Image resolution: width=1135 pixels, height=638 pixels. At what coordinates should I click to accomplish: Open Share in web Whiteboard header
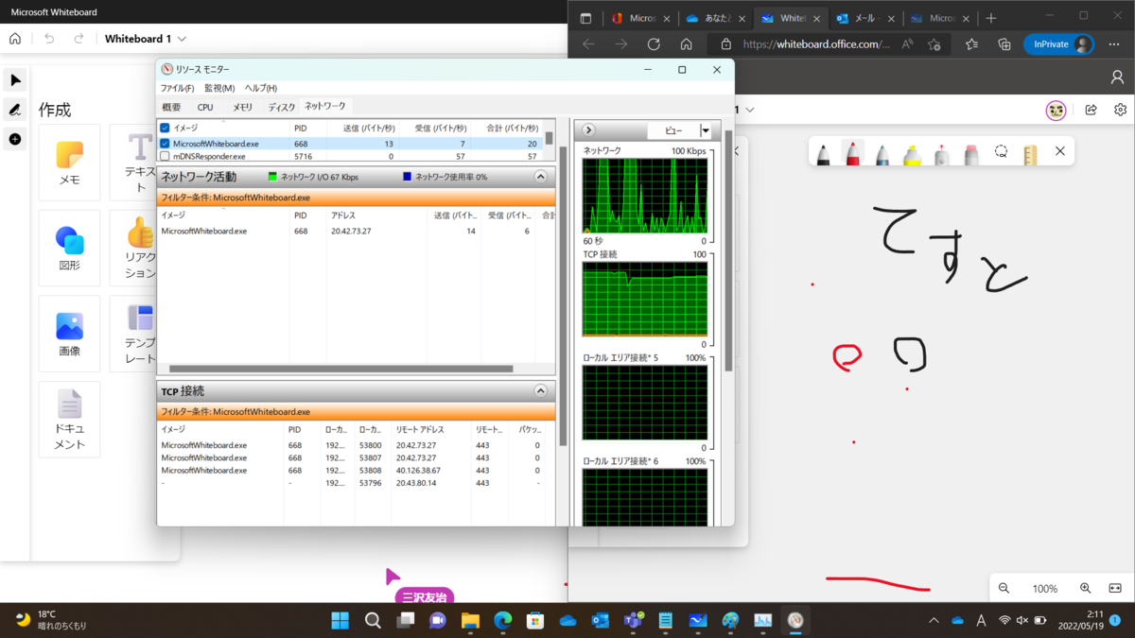click(x=1091, y=110)
